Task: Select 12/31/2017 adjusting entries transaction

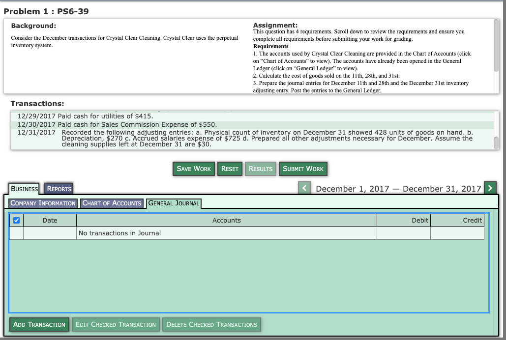Action: click(x=252, y=139)
